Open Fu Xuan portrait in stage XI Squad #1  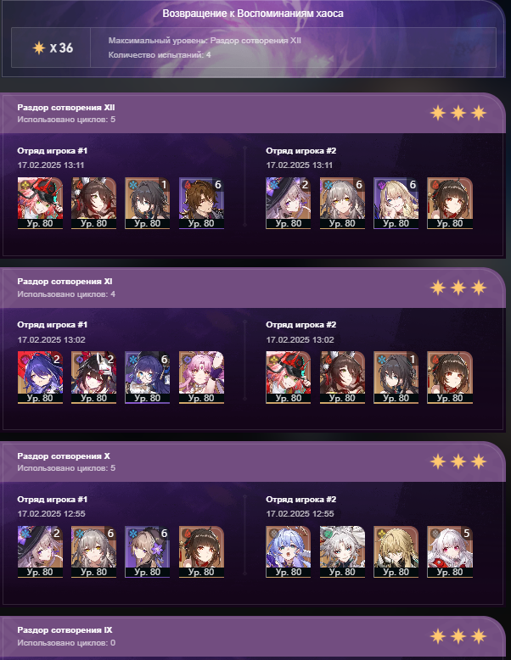[x=201, y=378]
